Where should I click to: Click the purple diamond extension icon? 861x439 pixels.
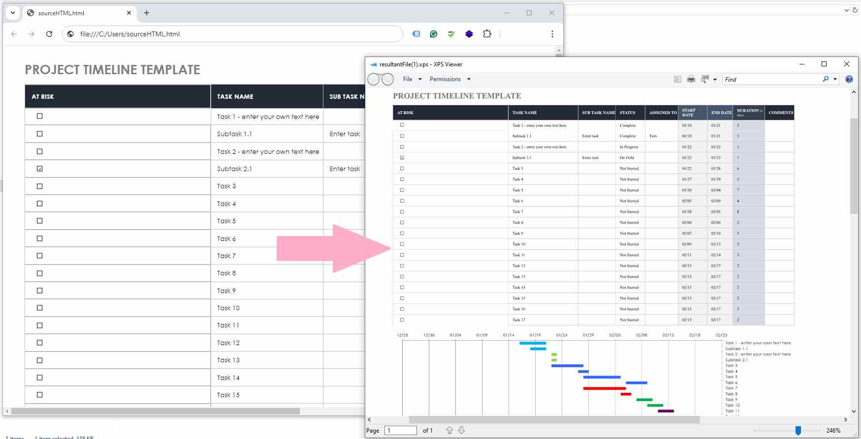tap(469, 34)
